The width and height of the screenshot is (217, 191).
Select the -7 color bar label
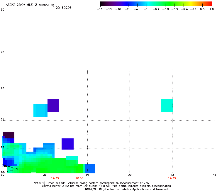coord(126,9)
